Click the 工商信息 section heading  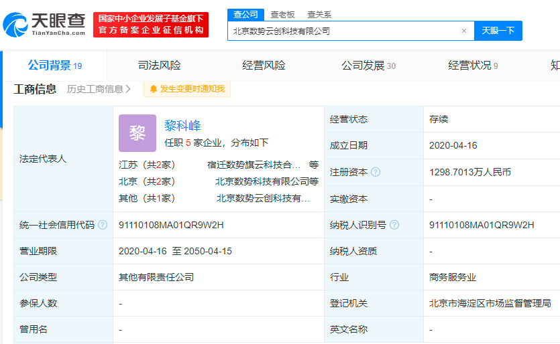click(x=35, y=89)
